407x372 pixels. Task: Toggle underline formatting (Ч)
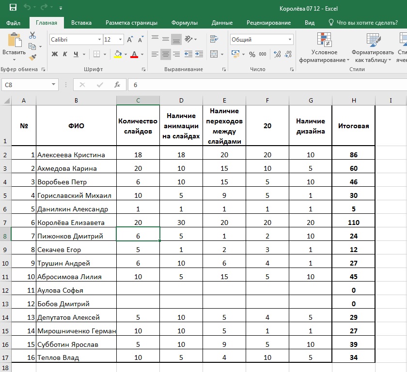tap(76, 54)
